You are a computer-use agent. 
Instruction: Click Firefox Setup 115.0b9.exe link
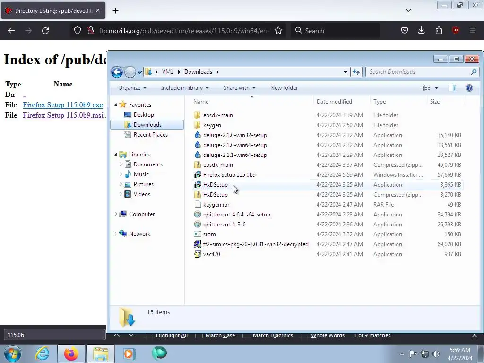(63, 105)
